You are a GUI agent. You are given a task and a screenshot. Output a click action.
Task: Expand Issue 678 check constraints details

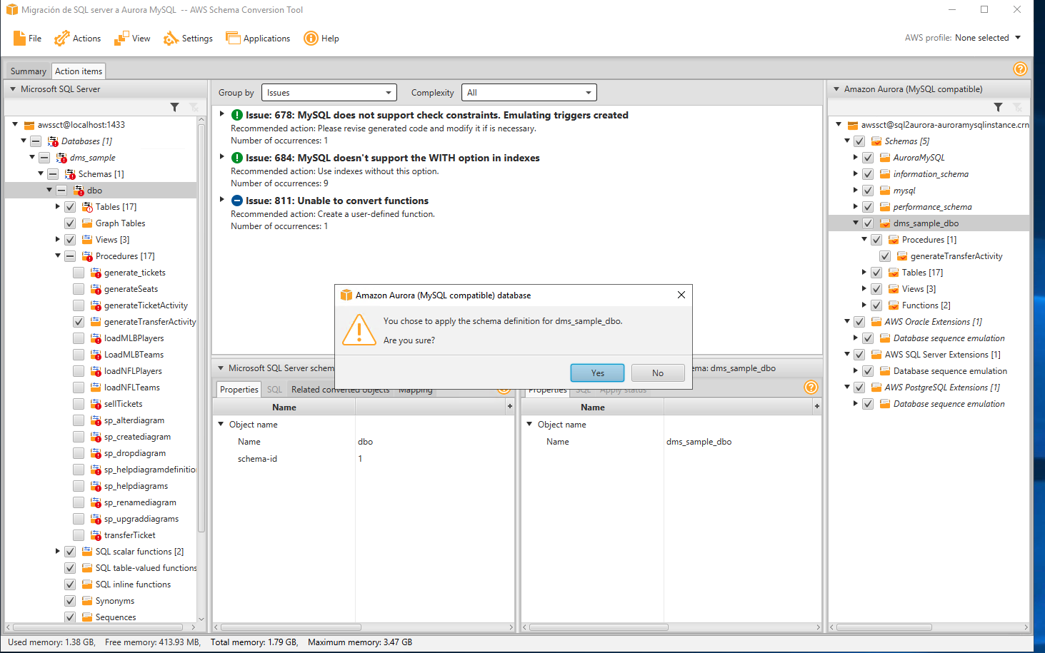point(222,114)
